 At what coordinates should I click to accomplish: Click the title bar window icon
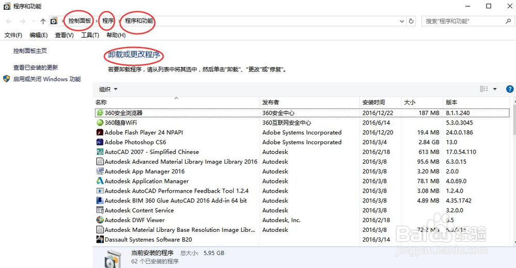coord(7,6)
